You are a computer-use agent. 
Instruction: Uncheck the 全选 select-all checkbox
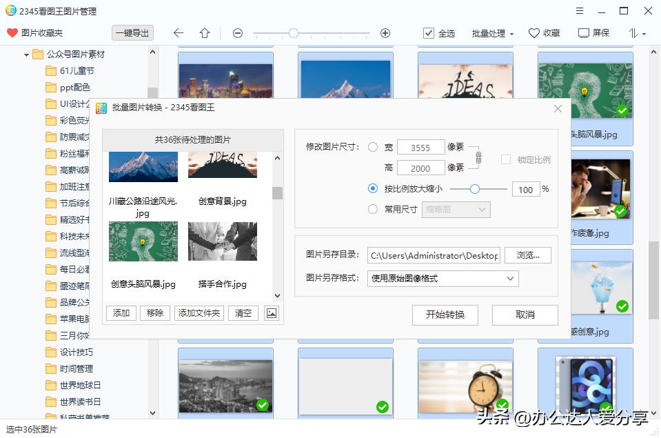click(429, 32)
